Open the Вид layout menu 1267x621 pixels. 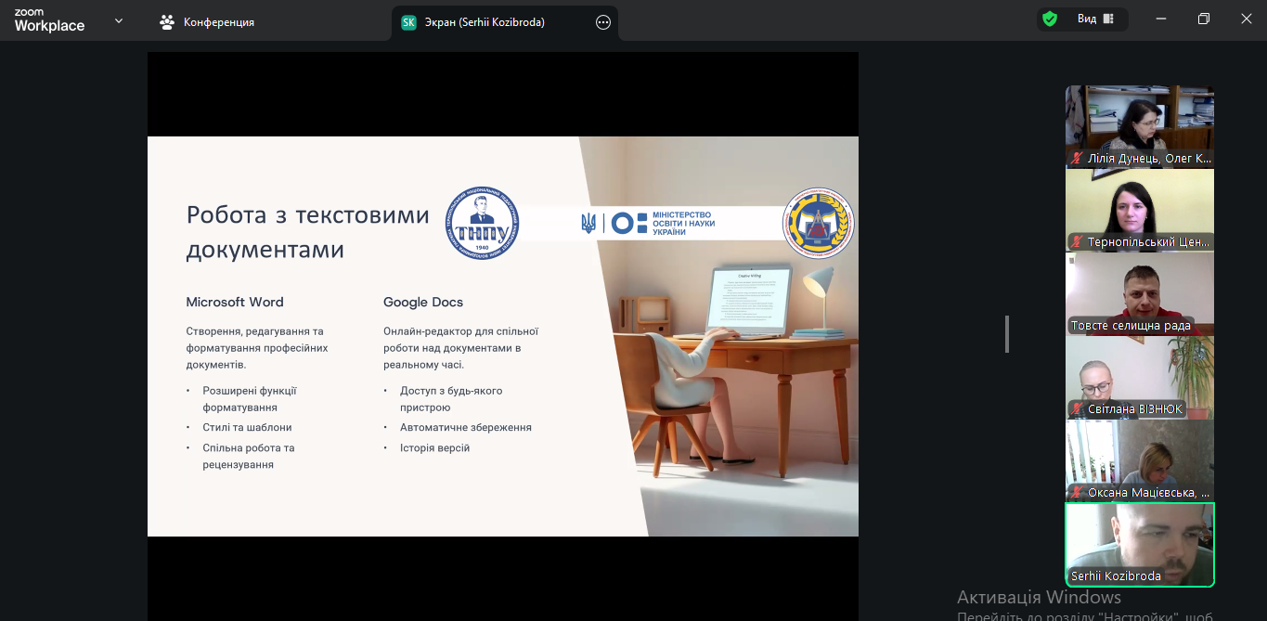coord(1094,19)
